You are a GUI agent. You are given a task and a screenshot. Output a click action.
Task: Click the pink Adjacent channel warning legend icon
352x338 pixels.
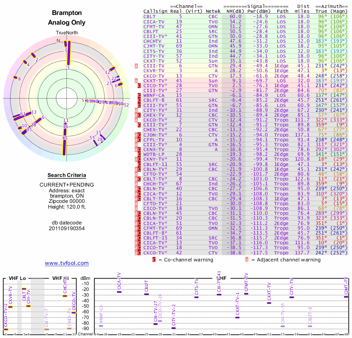(247, 260)
